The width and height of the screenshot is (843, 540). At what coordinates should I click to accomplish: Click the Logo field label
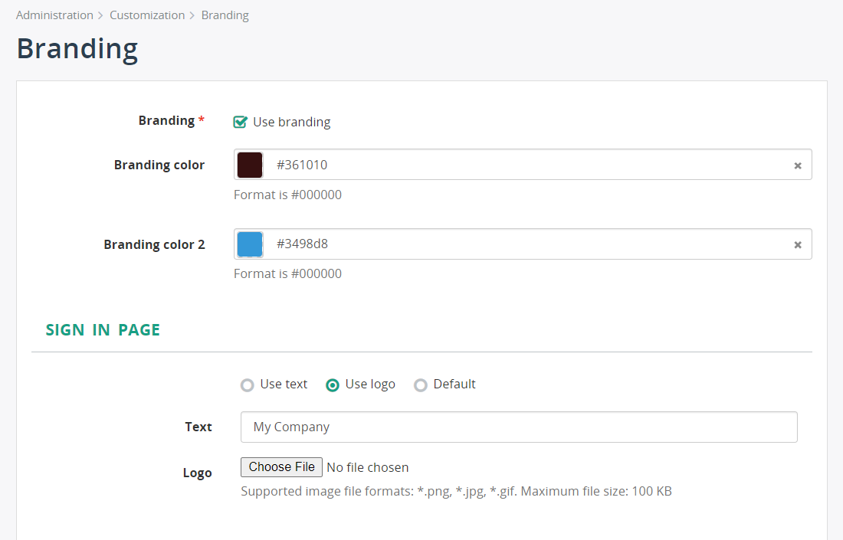tap(197, 473)
